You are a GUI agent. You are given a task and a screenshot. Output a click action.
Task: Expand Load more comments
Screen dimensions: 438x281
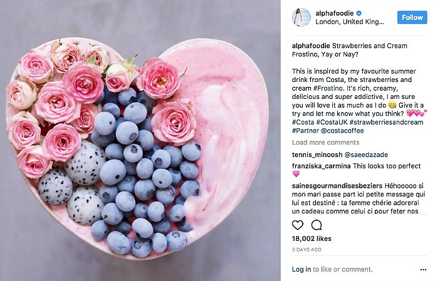(x=326, y=143)
